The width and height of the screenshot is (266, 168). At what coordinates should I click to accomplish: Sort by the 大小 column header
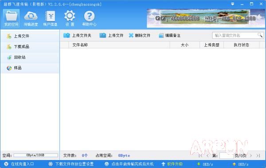tap(185, 45)
